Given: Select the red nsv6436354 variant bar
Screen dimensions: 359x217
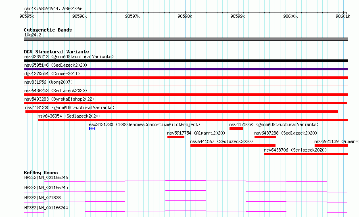Looking at the screenshot, I should click(193, 120).
